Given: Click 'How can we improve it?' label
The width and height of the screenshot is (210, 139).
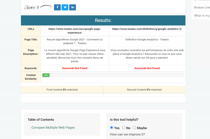Looking at the screenshot, I should point(127,134).
